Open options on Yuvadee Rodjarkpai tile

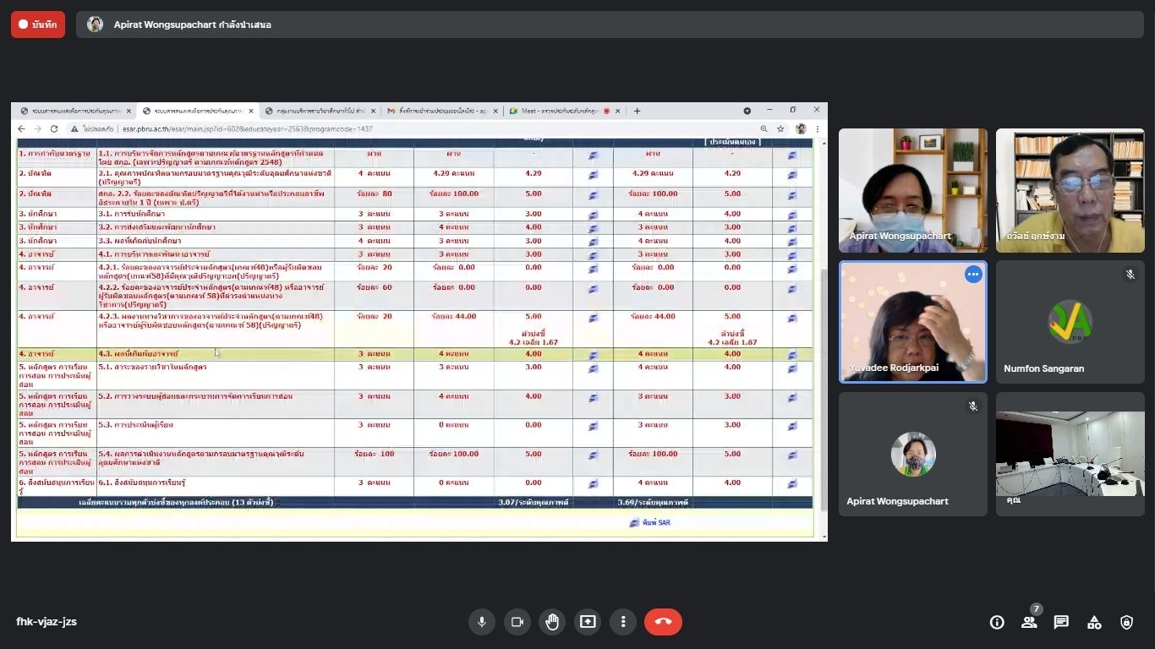coord(973,275)
